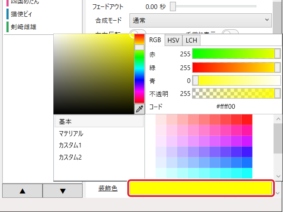Select the マテリアル palette category

click(x=99, y=133)
